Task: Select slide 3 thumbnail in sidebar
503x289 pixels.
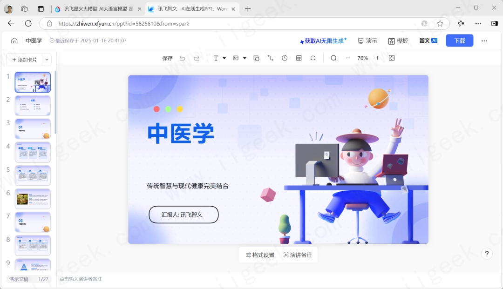Action: coord(33,129)
